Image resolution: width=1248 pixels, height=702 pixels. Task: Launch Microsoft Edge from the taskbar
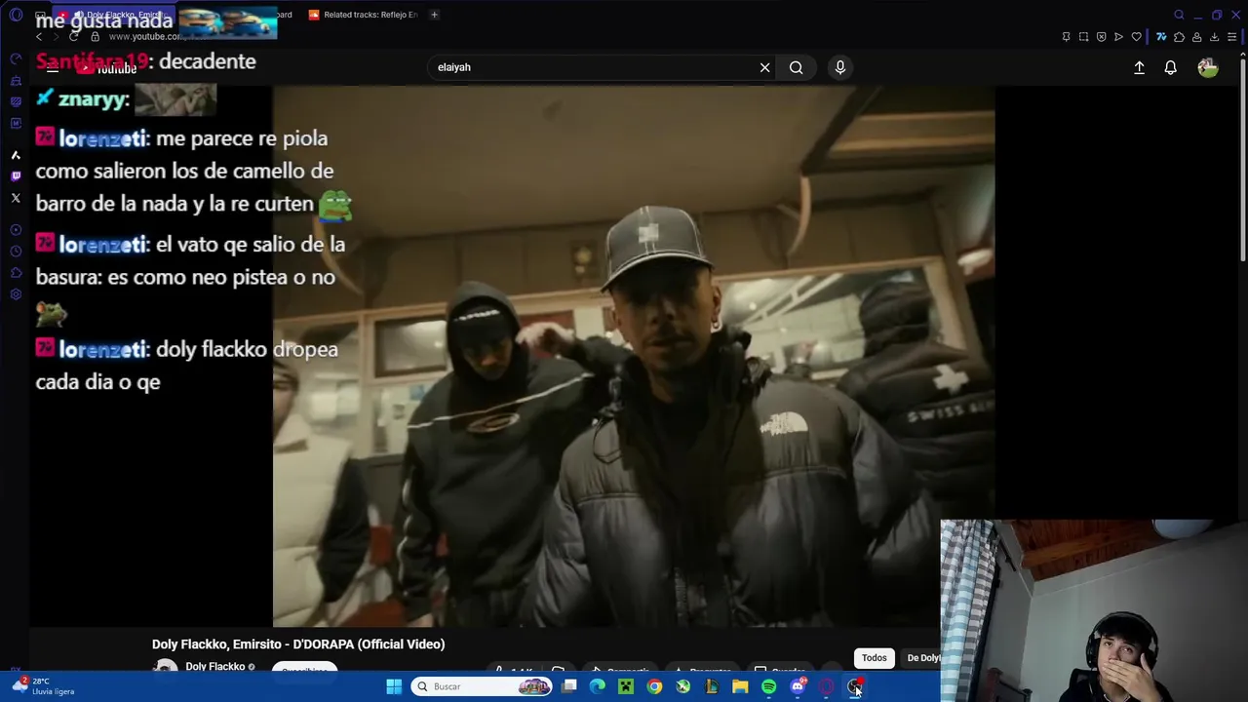[598, 686]
